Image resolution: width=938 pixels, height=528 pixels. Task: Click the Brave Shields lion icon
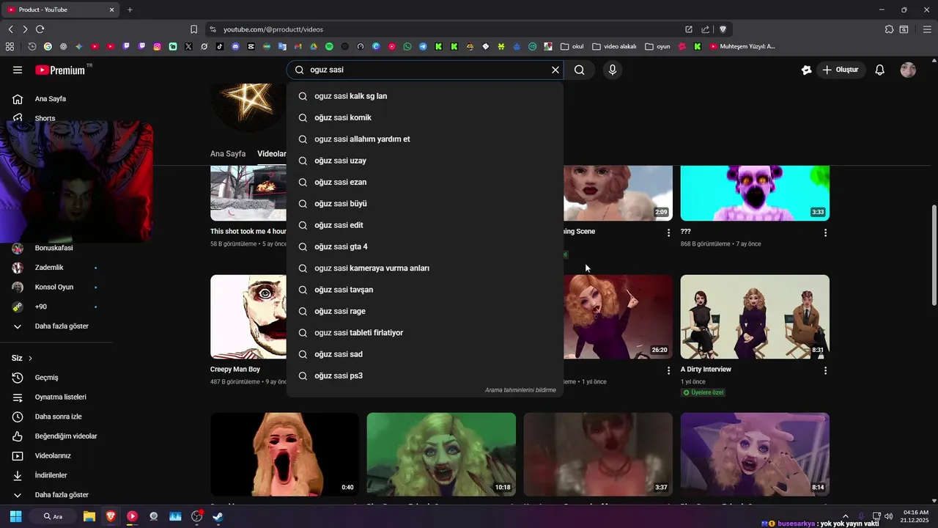click(x=723, y=29)
